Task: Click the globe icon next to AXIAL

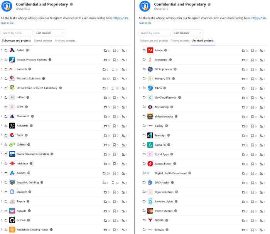Action: [x=27, y=50]
